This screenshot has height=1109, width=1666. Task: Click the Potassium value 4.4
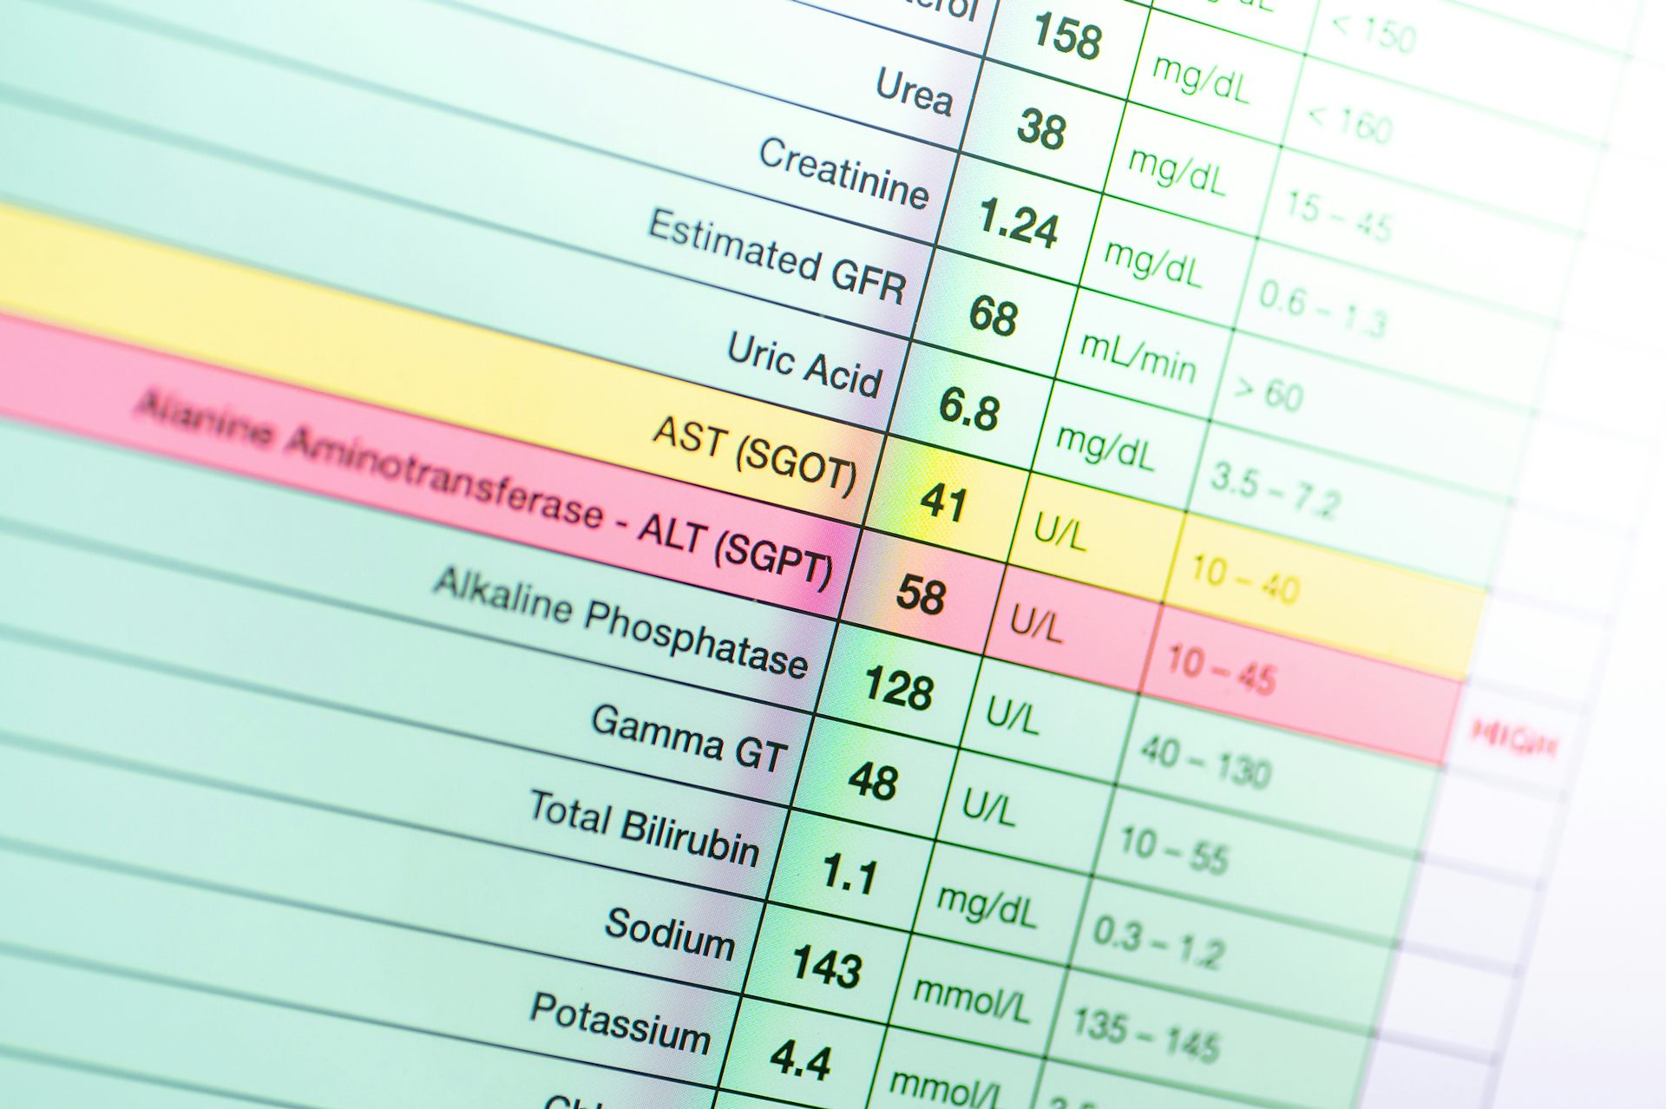(x=801, y=1060)
